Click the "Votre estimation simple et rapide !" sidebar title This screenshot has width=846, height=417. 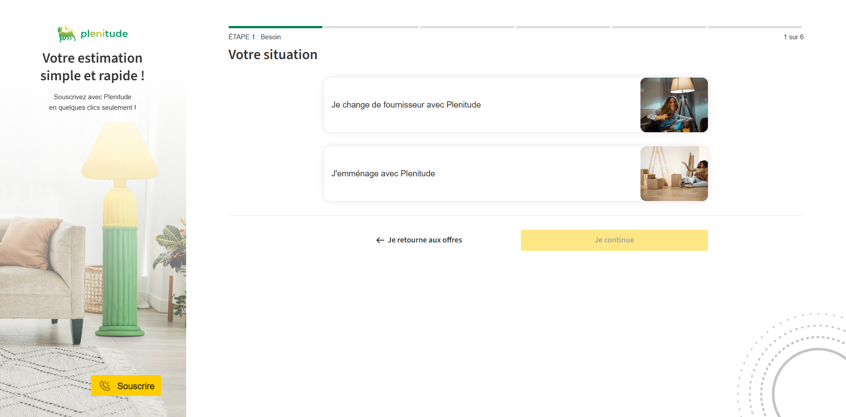[93, 67]
